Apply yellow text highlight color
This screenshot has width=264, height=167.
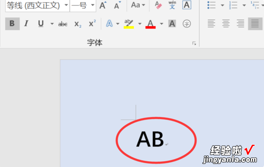pyautogui.click(x=129, y=24)
